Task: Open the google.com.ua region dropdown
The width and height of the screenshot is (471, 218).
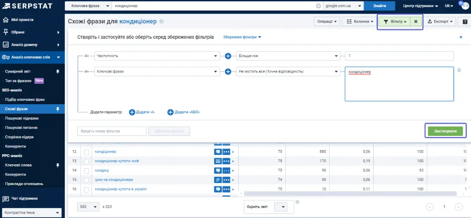Action: pyautogui.click(x=344, y=6)
